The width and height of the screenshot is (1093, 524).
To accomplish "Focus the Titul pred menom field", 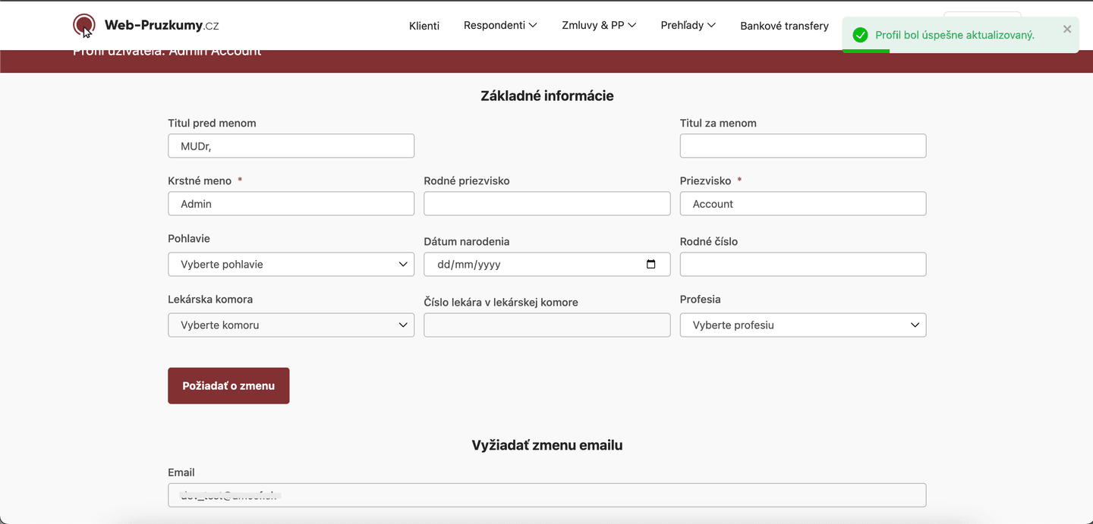I will (291, 146).
